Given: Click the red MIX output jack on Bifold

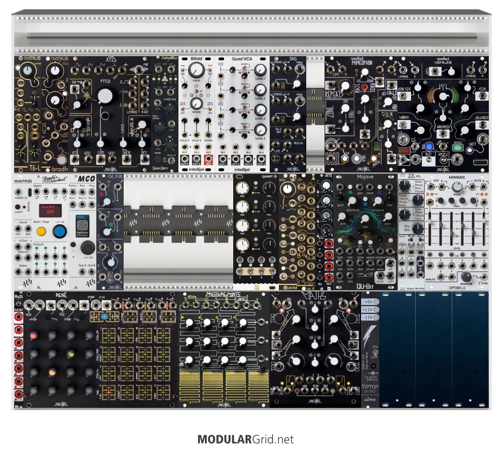Looking at the screenshot, I should (208, 158).
